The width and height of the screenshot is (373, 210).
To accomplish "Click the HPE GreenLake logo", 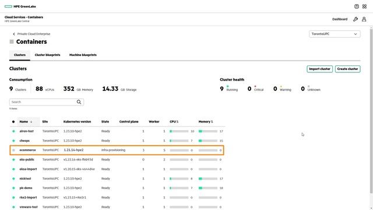I will click(x=20, y=6).
